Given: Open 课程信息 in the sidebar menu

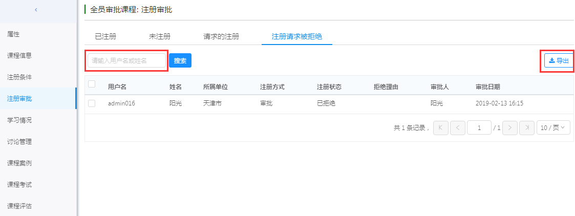Looking at the screenshot, I should tap(19, 56).
